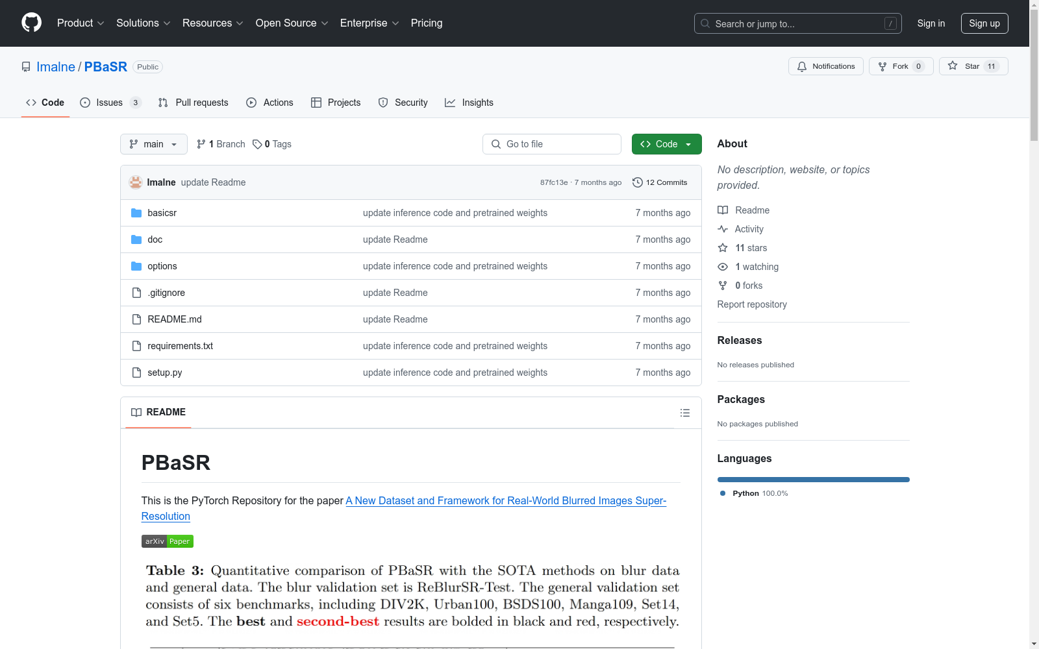Open the README outline list icon
Image resolution: width=1039 pixels, height=649 pixels.
[684, 413]
